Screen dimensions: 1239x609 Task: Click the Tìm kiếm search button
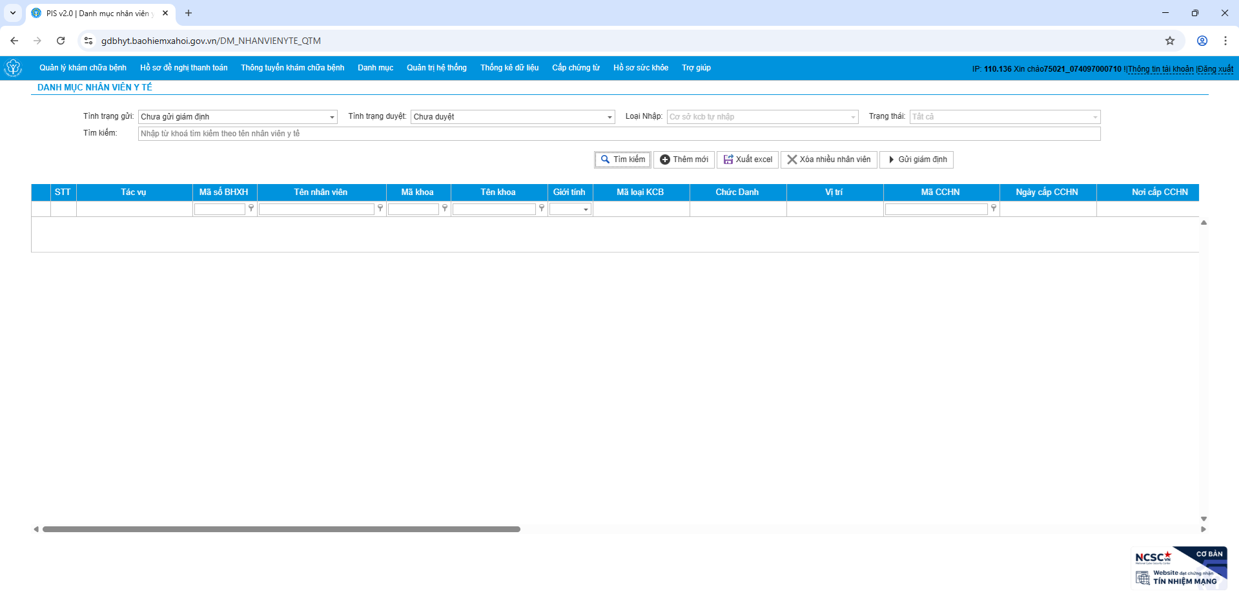623,160
